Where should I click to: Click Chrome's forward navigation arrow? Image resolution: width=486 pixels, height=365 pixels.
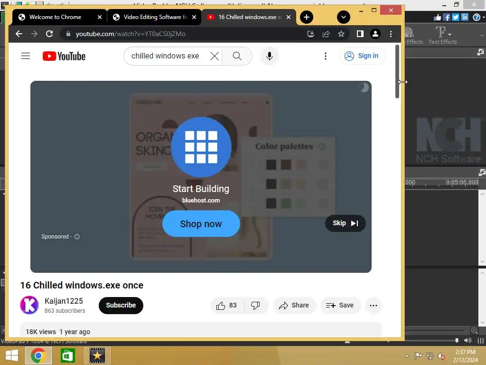coord(34,34)
